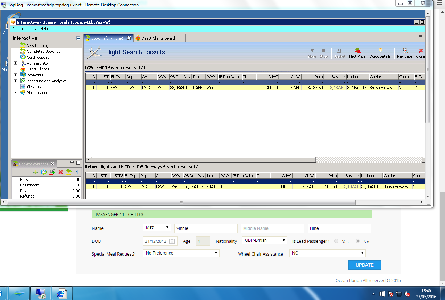Image resolution: width=445 pixels, height=300 pixels.
Task: Select Yes for Is Lead Passenger
Action: (336, 241)
